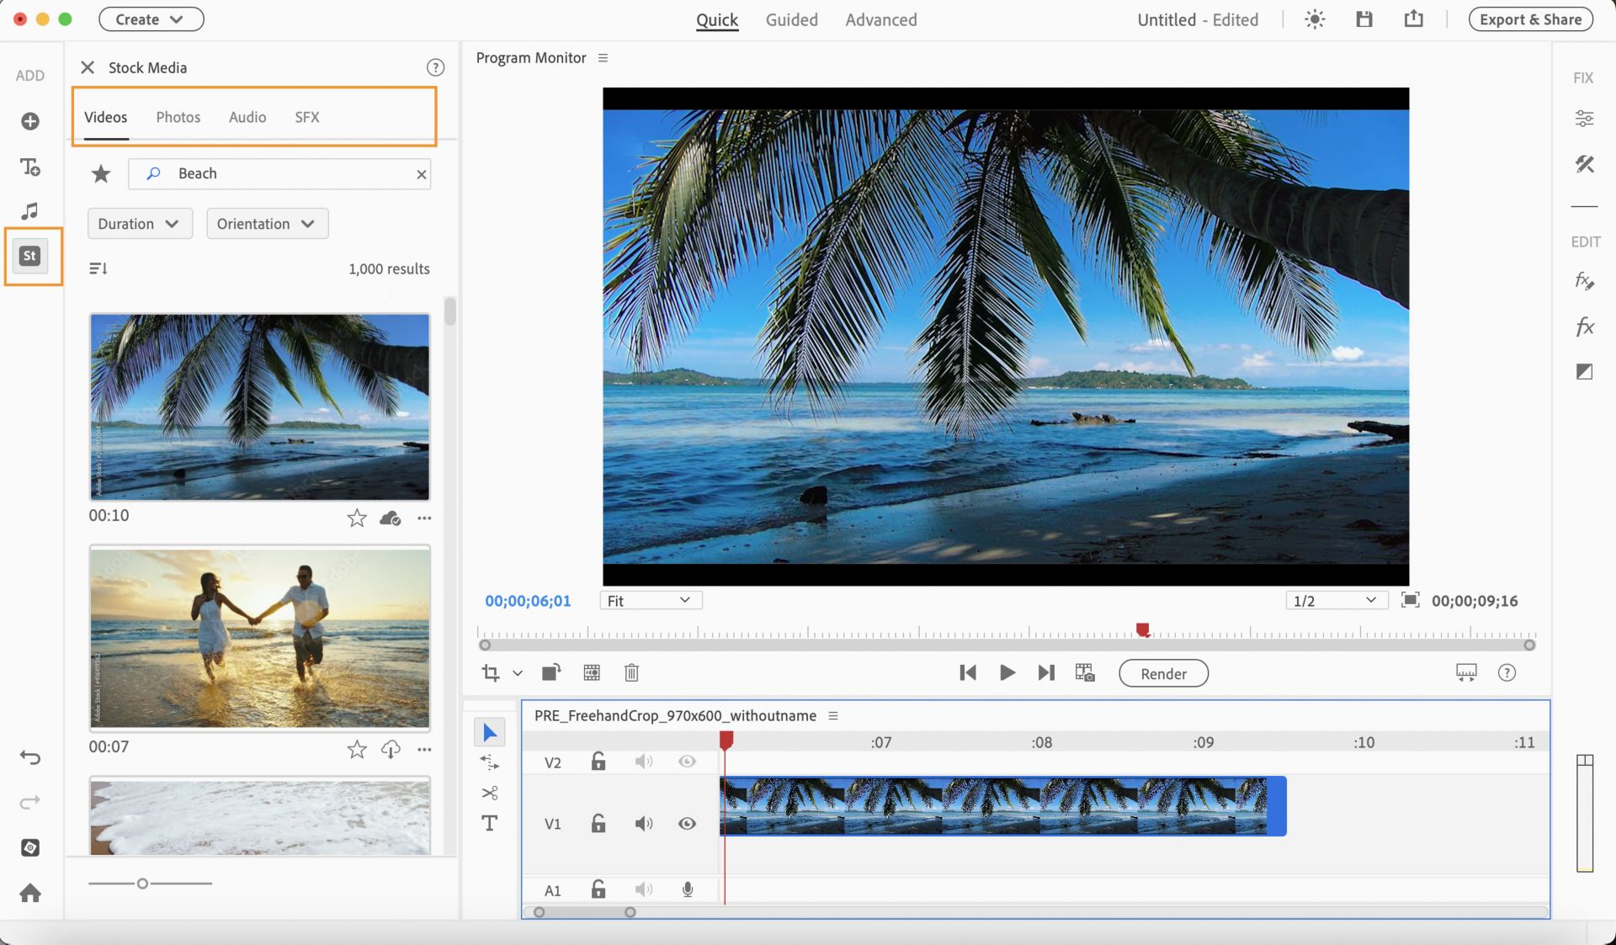Hide the V1 track with eye icon
1616x945 pixels.
[687, 823]
